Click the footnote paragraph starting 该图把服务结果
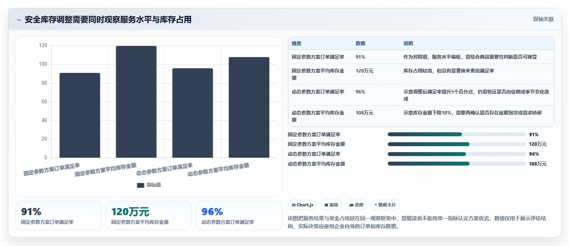The image size is (570, 246). point(417,223)
